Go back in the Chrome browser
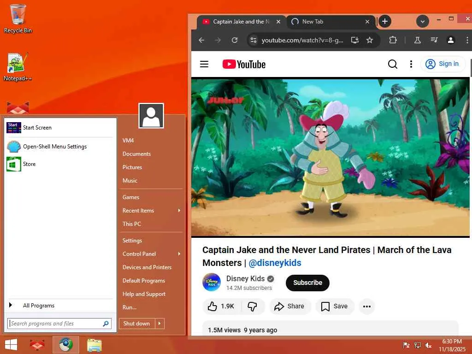The image size is (472, 354). (x=202, y=40)
